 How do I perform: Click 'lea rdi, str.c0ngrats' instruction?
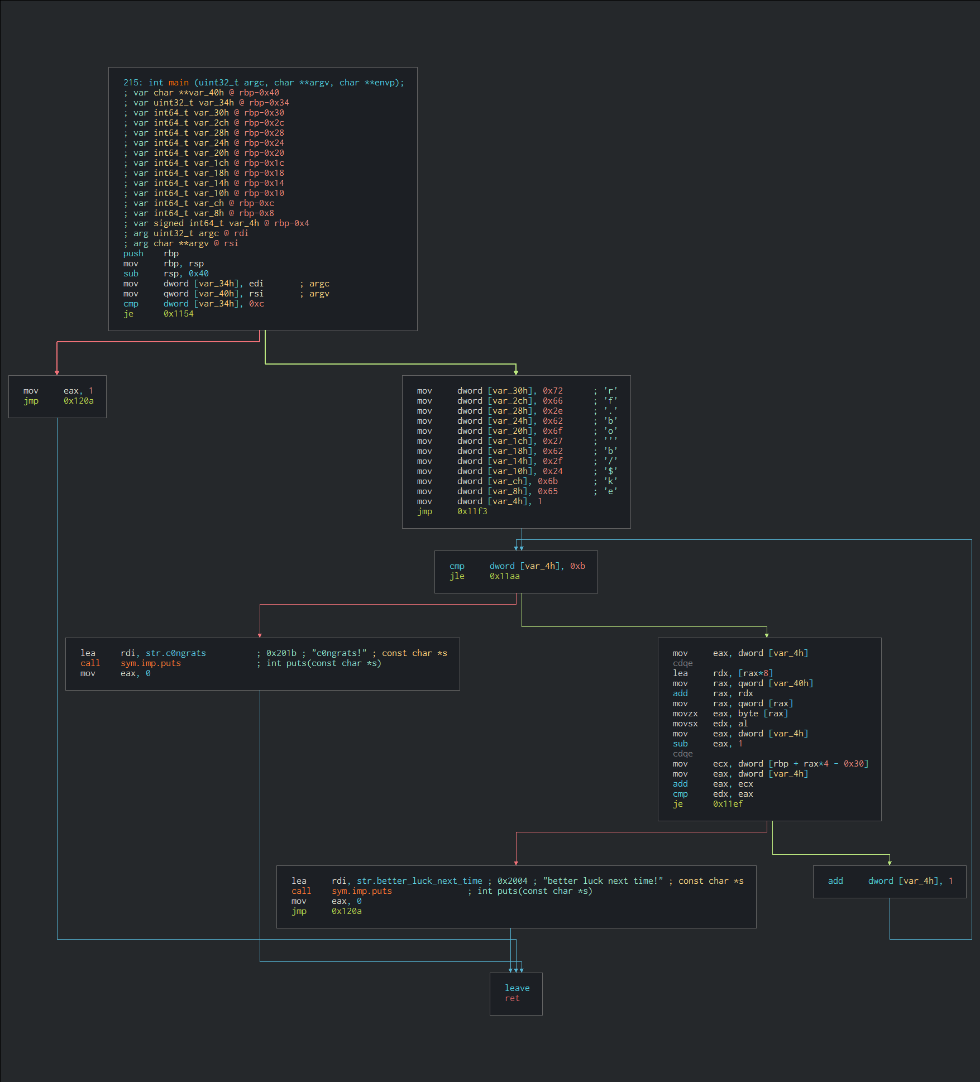pos(144,653)
